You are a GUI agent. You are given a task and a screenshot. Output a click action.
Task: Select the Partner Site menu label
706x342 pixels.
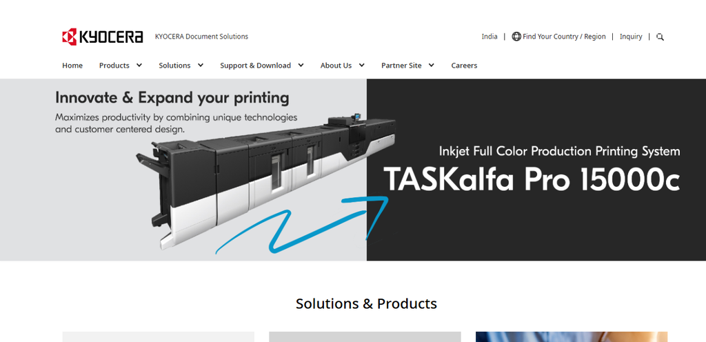click(402, 66)
